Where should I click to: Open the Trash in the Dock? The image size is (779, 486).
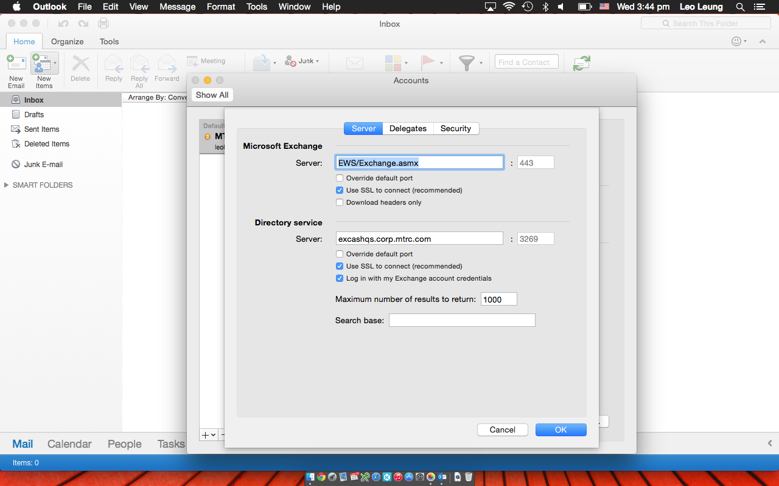[x=469, y=477]
